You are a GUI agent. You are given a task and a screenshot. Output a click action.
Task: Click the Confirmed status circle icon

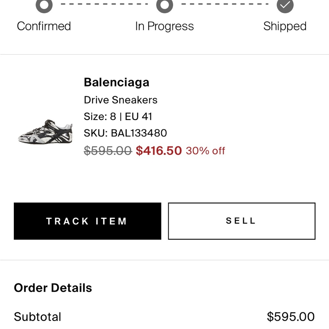coord(44,5)
